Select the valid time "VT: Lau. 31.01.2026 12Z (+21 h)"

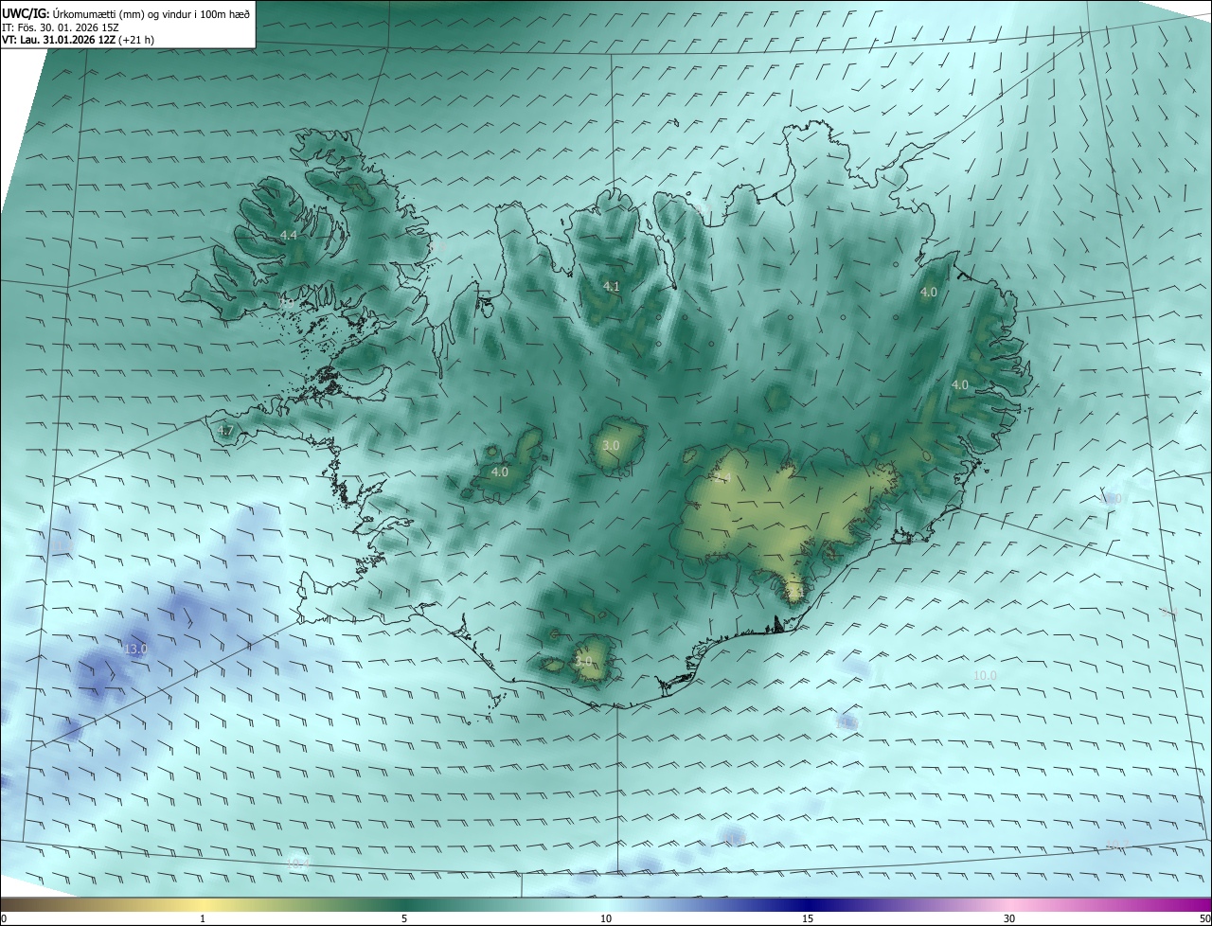[x=79, y=40]
